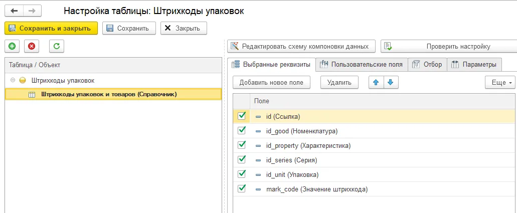
Task: Click dash icon next to id_property
Action: (258, 146)
